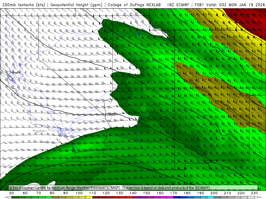Click the 'F081' forecast hour label

tap(200, 5)
